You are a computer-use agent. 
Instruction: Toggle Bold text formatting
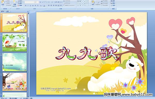pyautogui.click(x=26, y=6)
